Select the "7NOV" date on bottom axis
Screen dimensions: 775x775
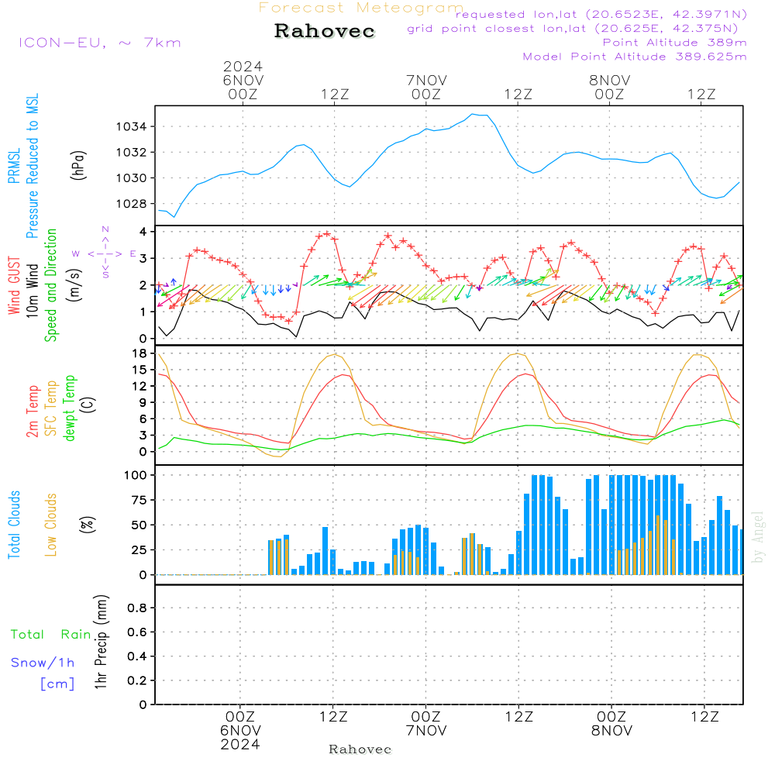click(426, 731)
